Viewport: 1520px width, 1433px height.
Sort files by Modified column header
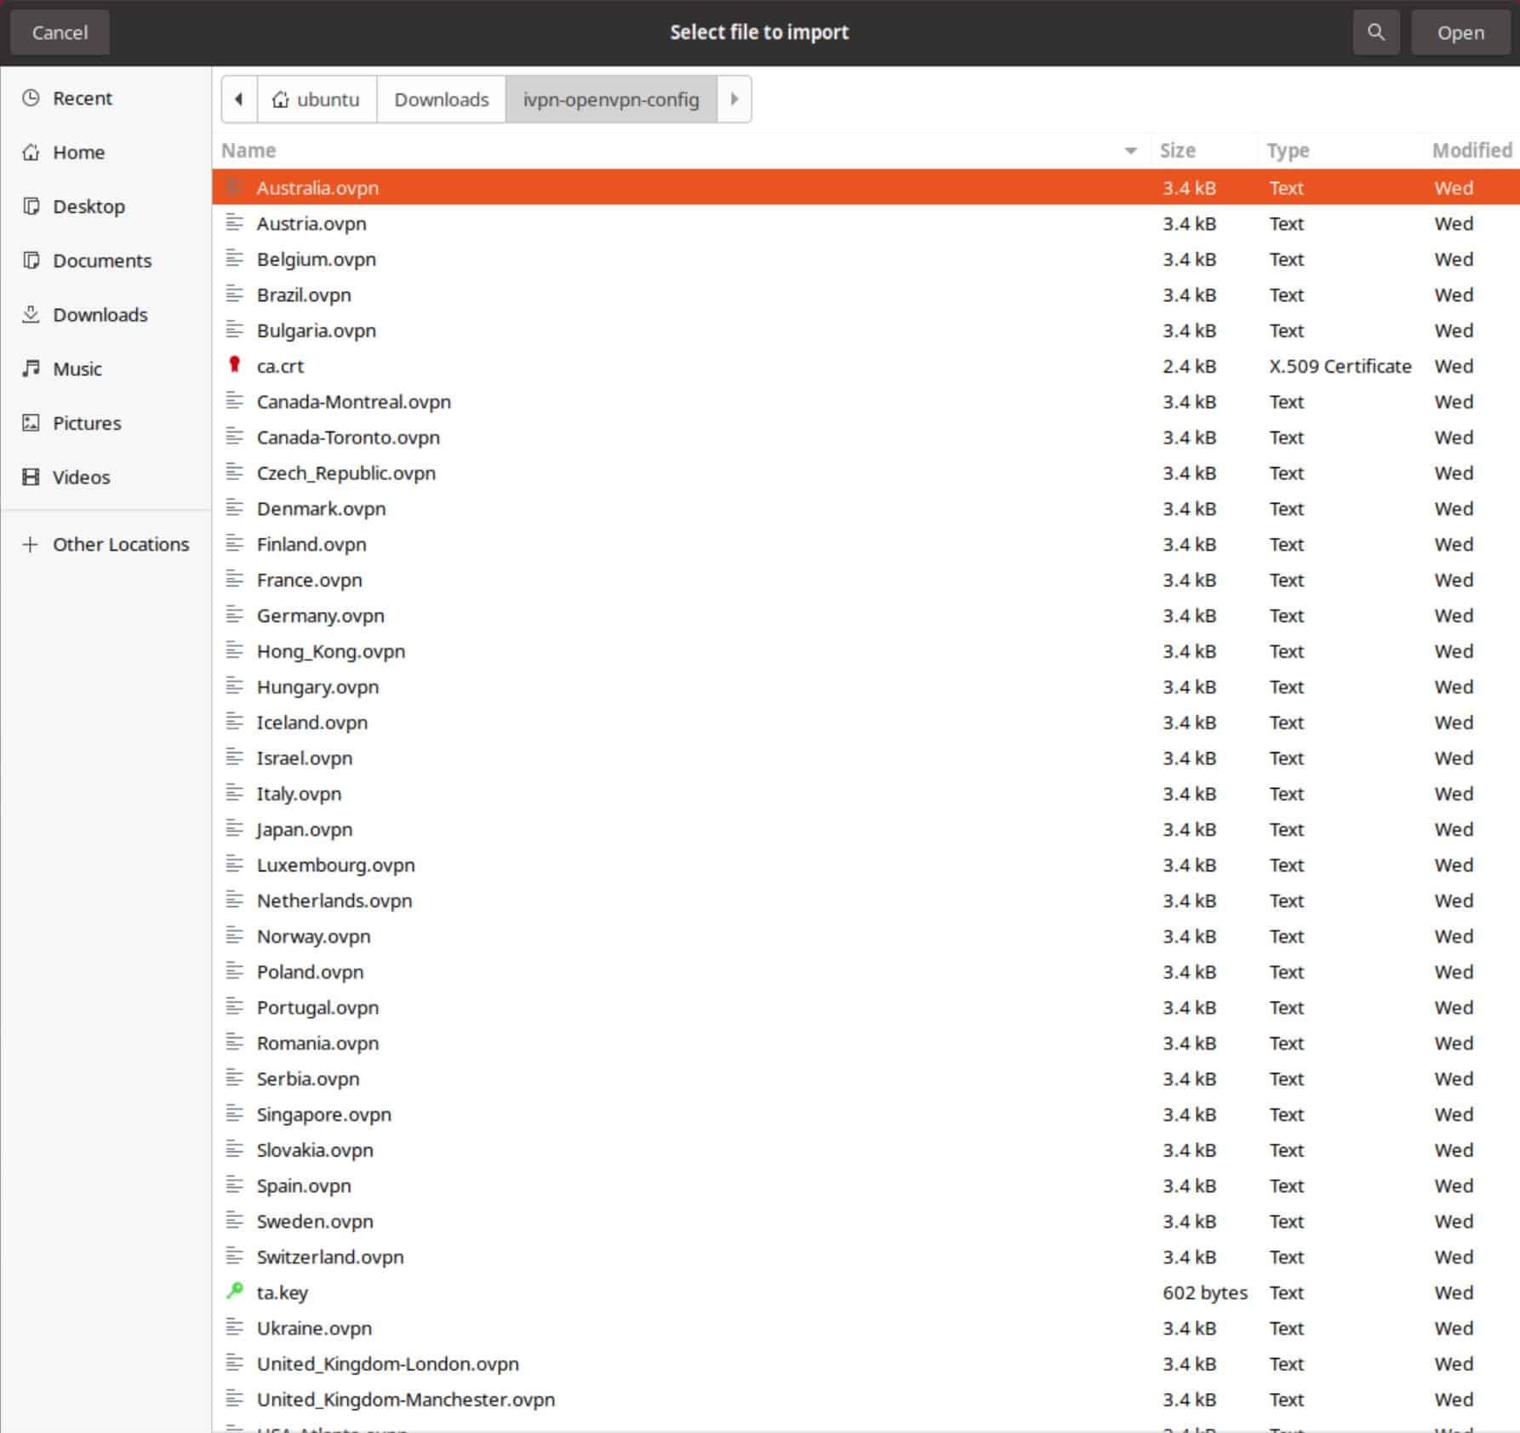1471,151
